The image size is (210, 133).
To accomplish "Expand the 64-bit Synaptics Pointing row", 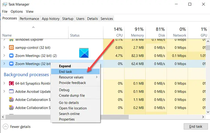I will [x=4, y=83].
